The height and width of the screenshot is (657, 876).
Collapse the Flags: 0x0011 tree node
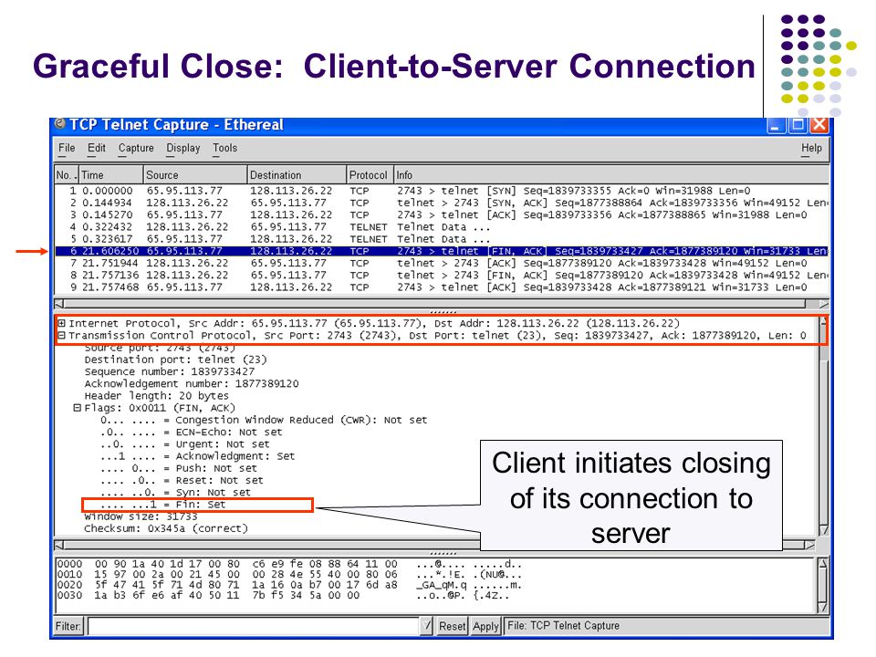tap(78, 408)
